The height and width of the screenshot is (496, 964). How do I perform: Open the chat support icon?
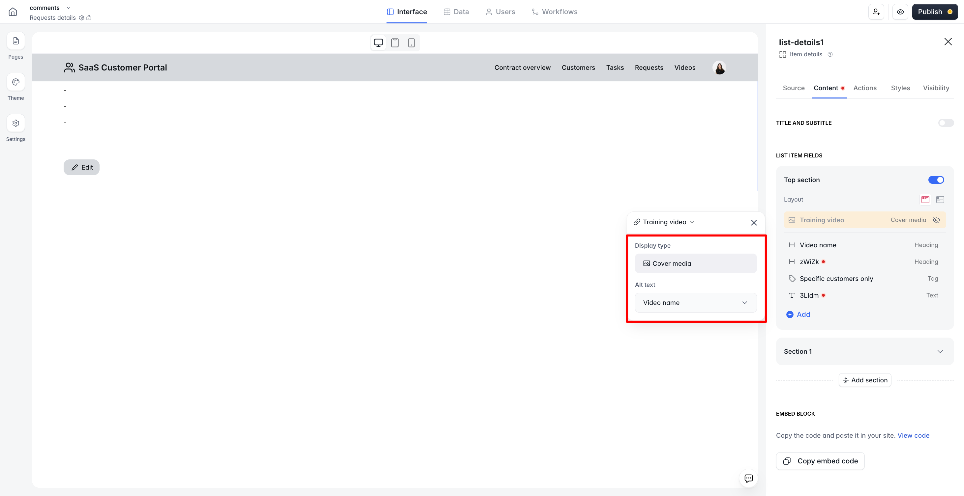point(748,478)
